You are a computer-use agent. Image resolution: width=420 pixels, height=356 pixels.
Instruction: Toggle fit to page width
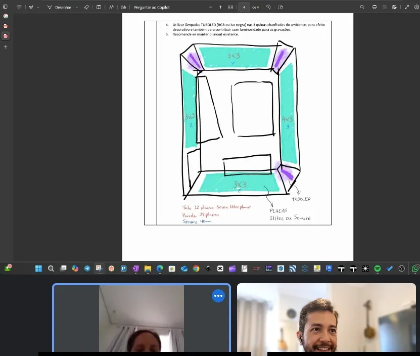pyautogui.click(x=230, y=7)
